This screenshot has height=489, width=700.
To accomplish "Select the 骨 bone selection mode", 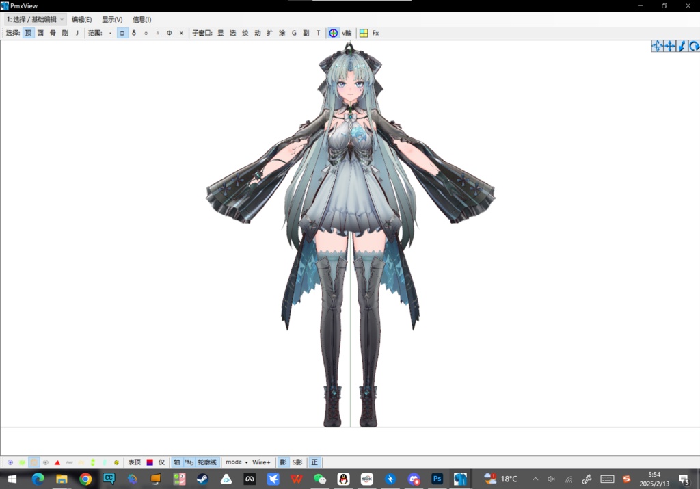I will (53, 32).
